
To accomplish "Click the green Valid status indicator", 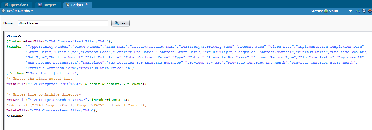I will [x=326, y=11].
